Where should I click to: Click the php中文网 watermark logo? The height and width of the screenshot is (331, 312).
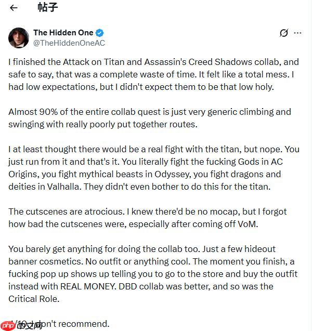point(21,325)
